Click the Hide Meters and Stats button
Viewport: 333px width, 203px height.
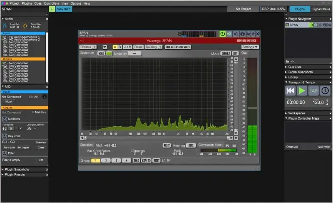(178, 47)
